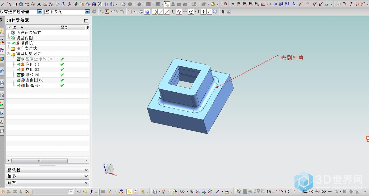The image size is (369, 196).
Task: Click the XYZ triad in viewport corner
Action: click(109, 169)
